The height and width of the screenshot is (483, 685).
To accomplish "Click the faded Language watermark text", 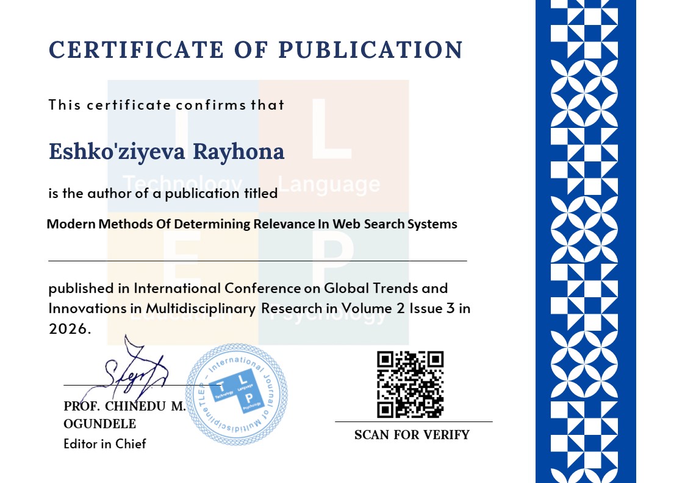I will click(329, 183).
